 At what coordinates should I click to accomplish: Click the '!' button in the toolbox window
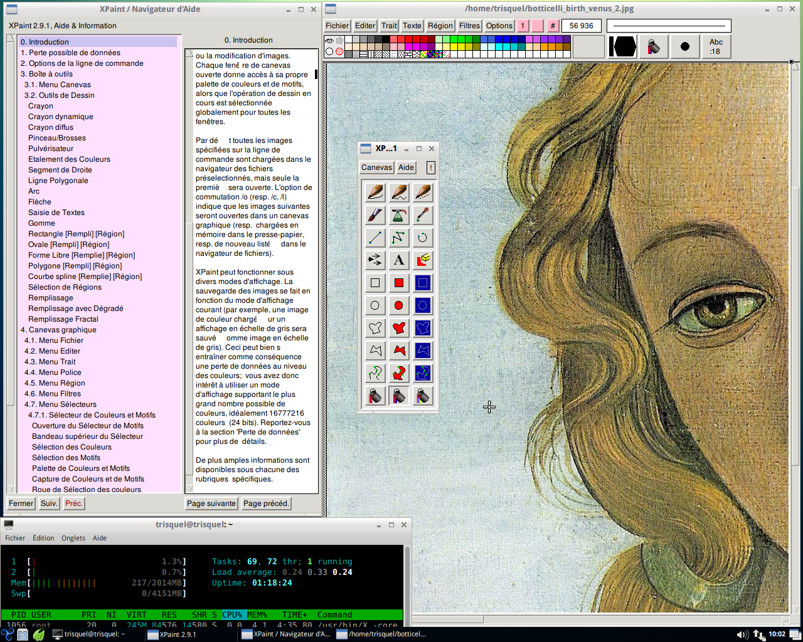(x=431, y=167)
